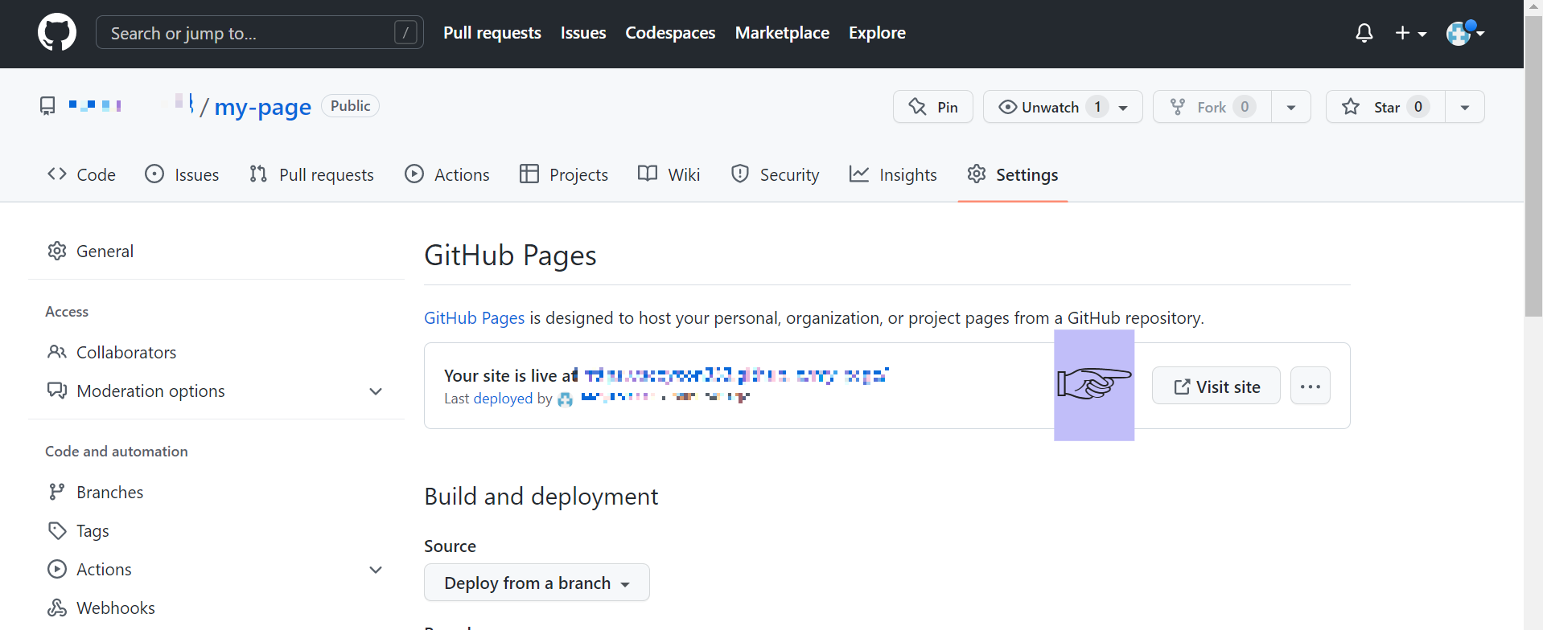Open the my-page repository link

coord(262,107)
